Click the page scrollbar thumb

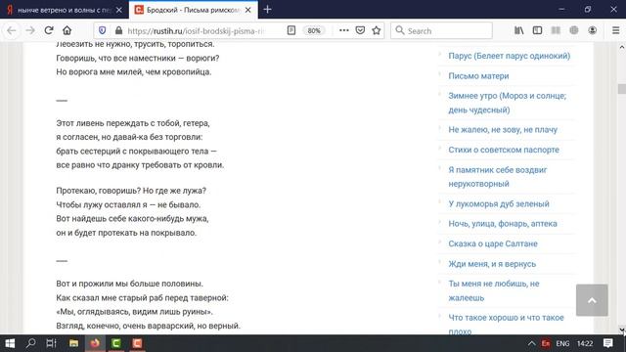click(622, 89)
